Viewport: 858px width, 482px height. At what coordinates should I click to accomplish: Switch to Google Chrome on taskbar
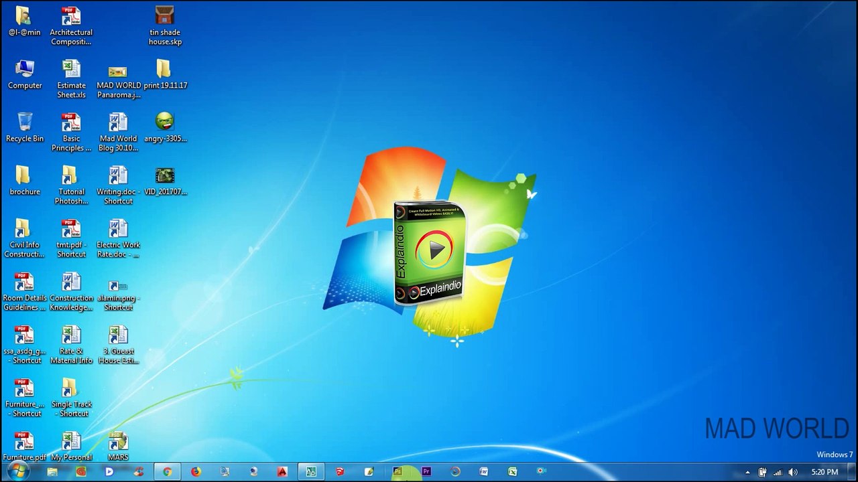[167, 471]
